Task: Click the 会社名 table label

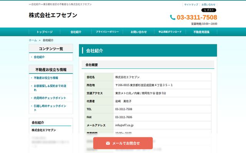Action: (x=91, y=77)
